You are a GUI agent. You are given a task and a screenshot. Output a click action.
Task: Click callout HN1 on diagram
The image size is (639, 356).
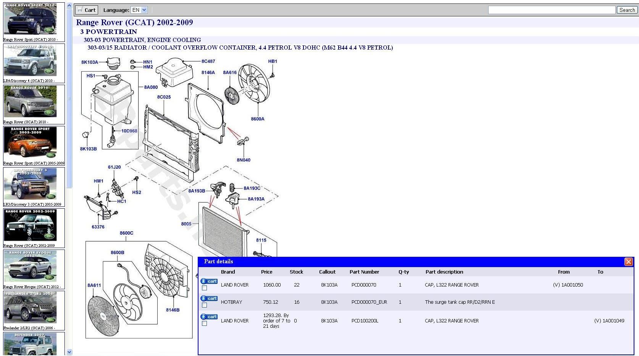coord(148,62)
